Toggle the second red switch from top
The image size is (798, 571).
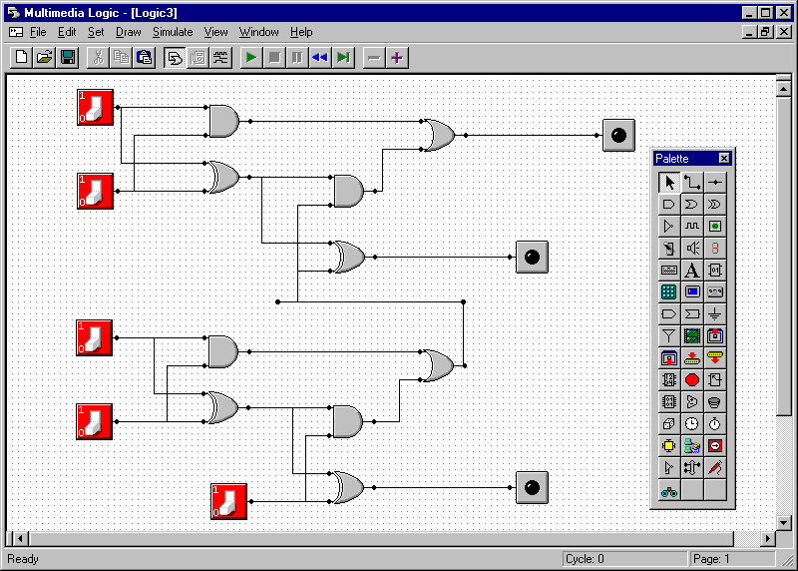tap(96, 190)
